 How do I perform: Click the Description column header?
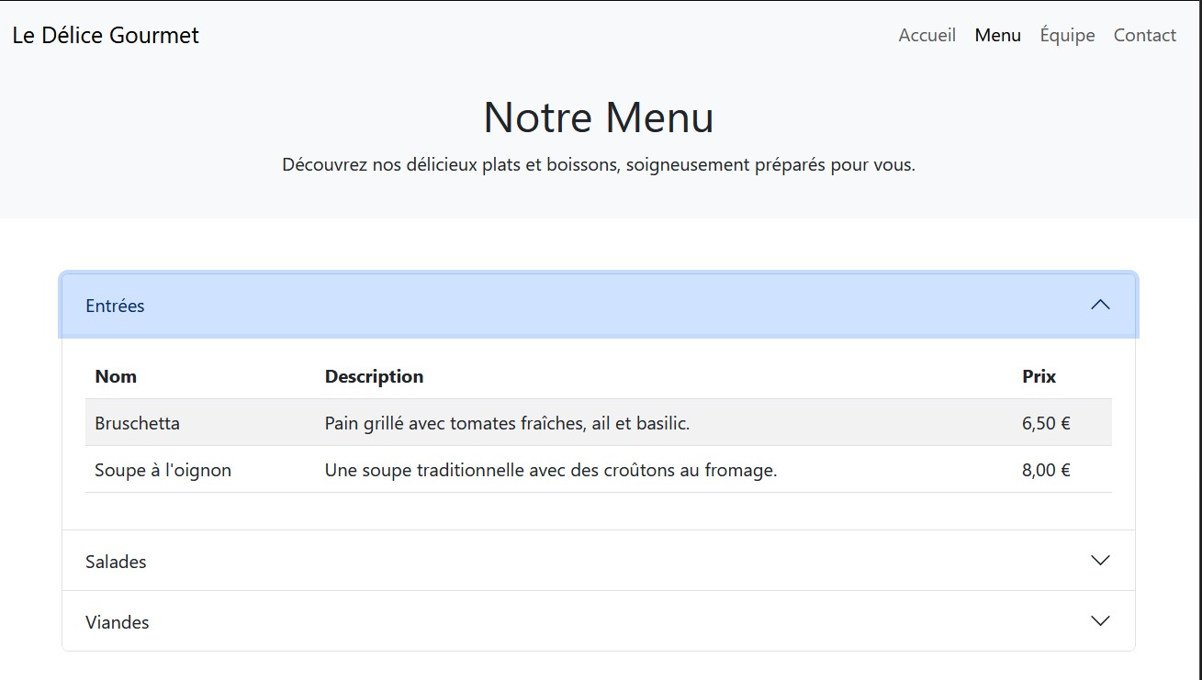click(374, 376)
